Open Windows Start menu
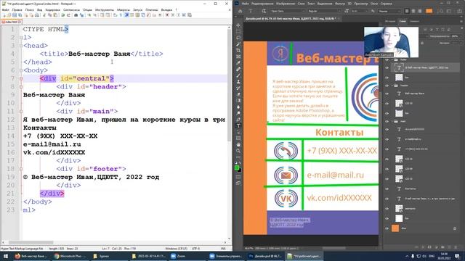This screenshot has height=261, width=465. pos(5,256)
